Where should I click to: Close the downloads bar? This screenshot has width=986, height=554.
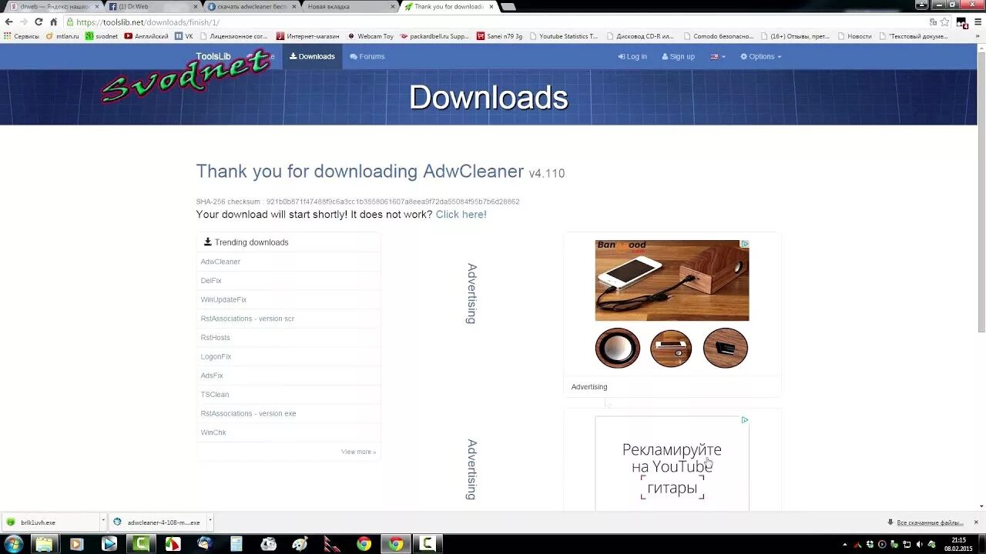976,522
